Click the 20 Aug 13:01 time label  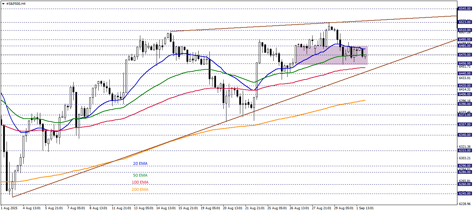coord(232,208)
